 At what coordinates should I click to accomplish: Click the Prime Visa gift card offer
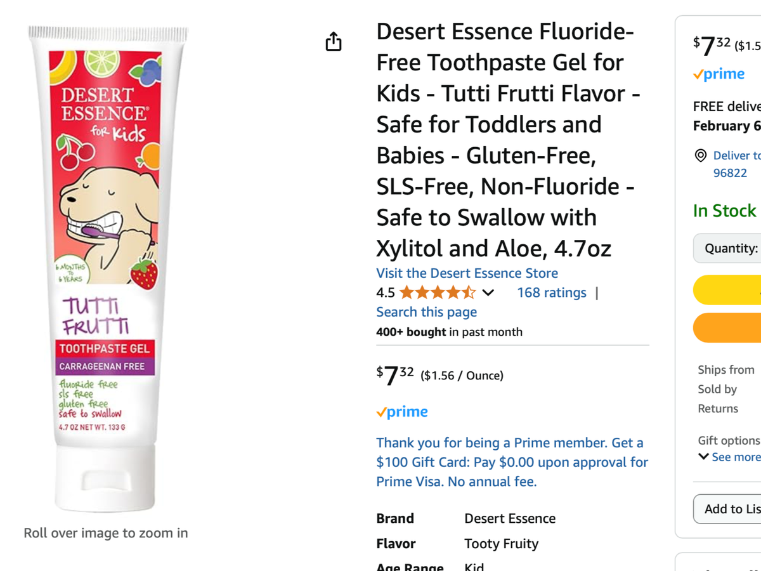click(x=512, y=462)
